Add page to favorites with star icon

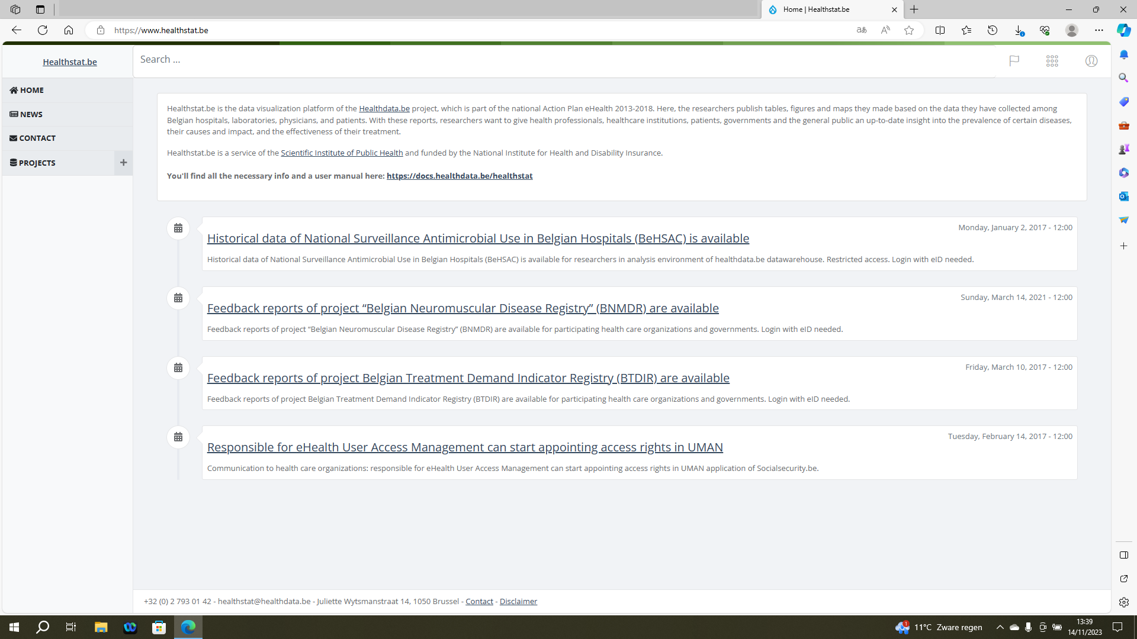click(909, 30)
